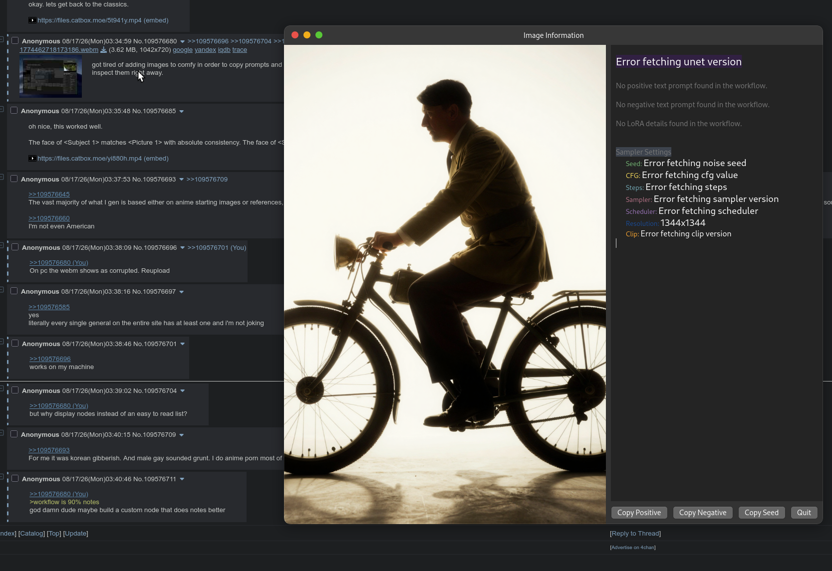The height and width of the screenshot is (571, 832).
Task: Open quoted post >>109576660
Action: tap(49, 218)
